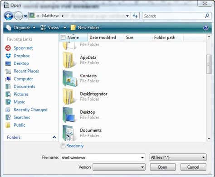Click the vertical scrollbar thumb

[209, 64]
